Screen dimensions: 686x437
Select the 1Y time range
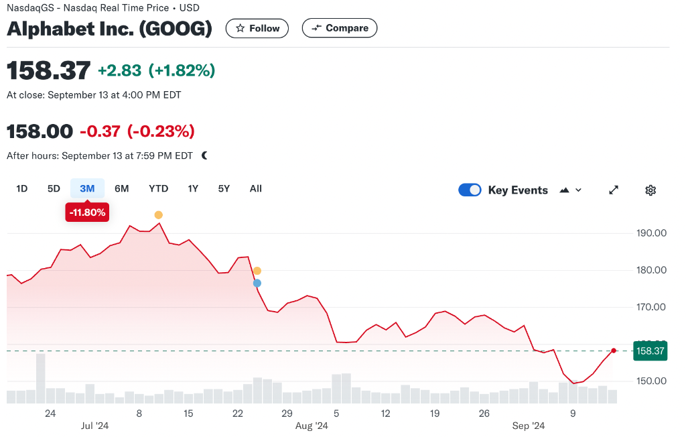[193, 189]
